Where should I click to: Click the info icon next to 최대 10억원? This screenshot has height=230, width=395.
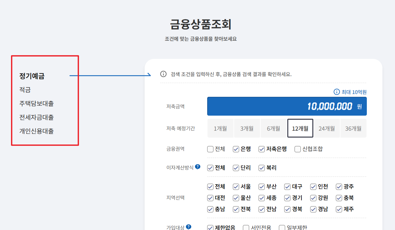336,92
